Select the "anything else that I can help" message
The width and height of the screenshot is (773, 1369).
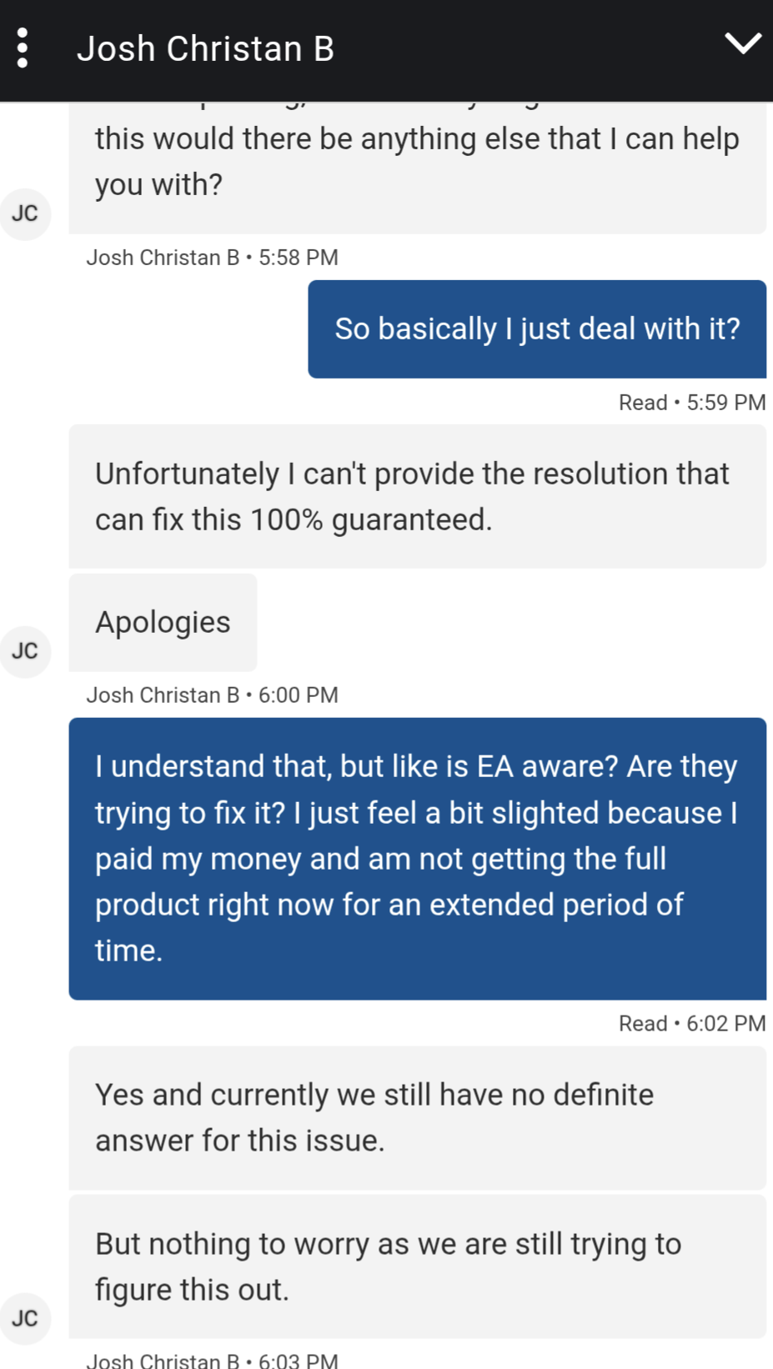[x=417, y=163]
